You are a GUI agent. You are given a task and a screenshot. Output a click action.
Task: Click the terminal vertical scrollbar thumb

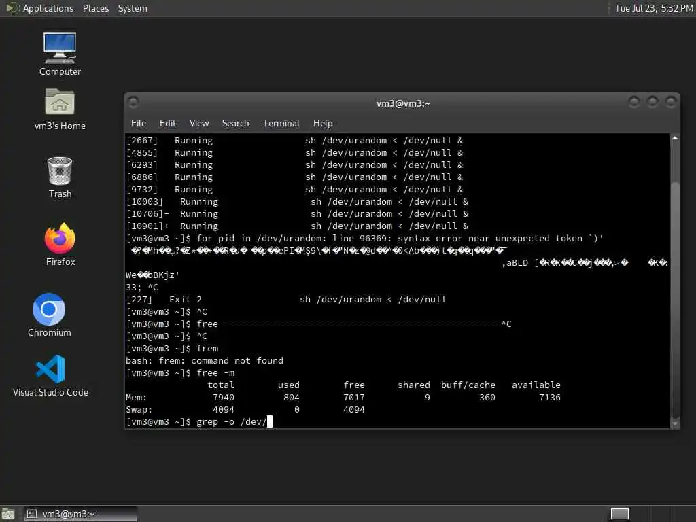[675, 300]
